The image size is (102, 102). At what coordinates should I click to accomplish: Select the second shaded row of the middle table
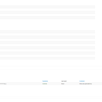click(48, 37)
